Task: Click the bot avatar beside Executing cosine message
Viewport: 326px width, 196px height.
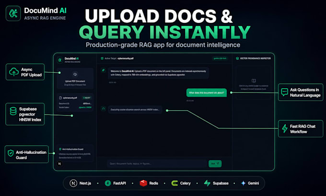Action: point(104,108)
